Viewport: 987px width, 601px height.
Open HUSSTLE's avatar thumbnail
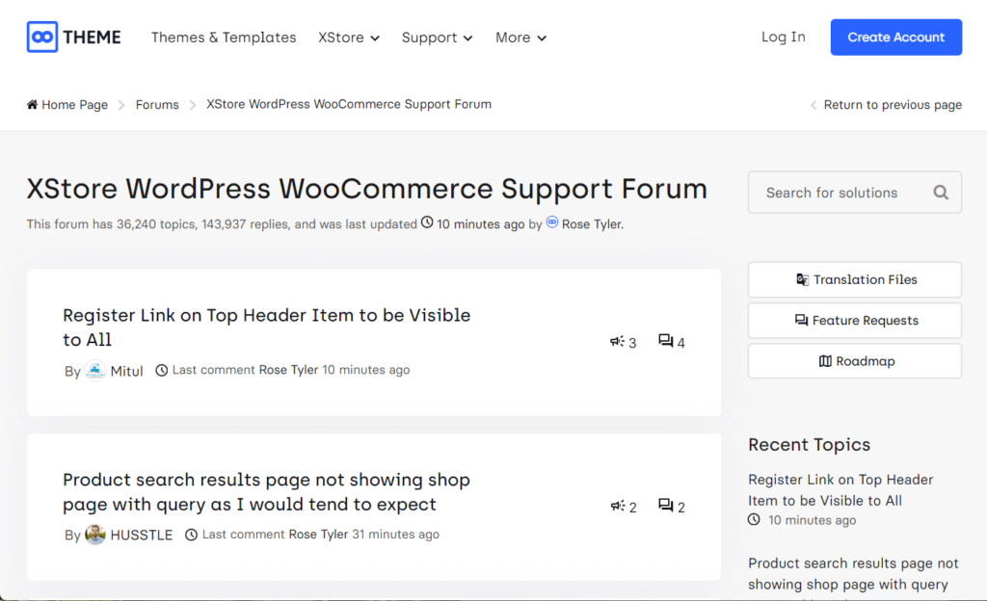[x=94, y=534]
